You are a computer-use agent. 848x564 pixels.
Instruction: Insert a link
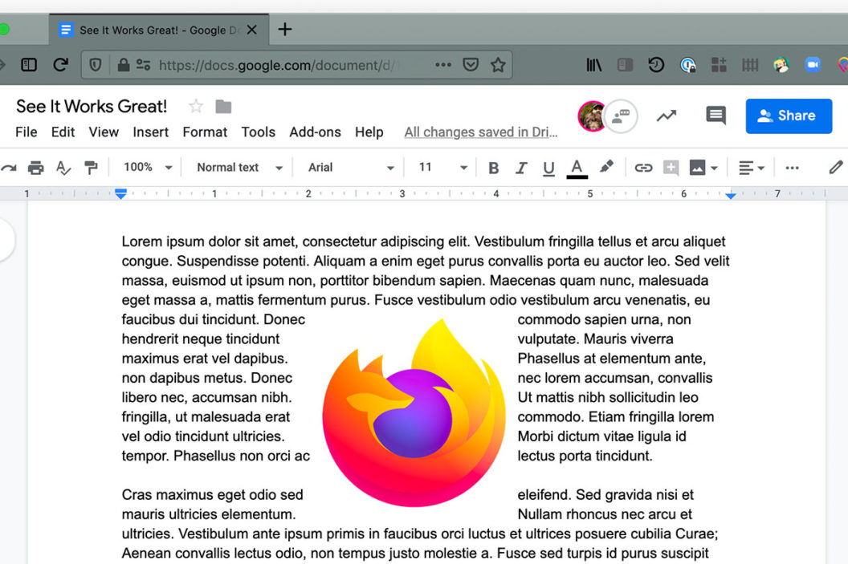(x=643, y=168)
